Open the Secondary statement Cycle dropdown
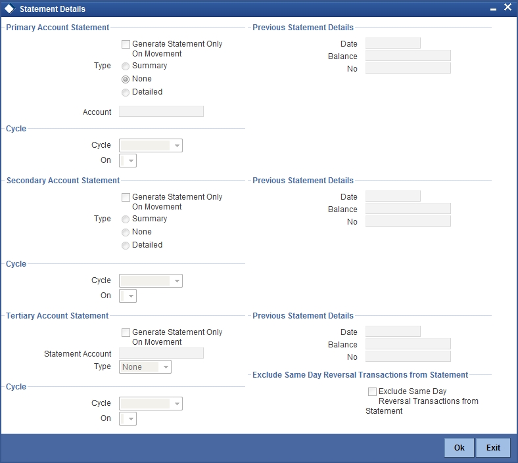 151,281
